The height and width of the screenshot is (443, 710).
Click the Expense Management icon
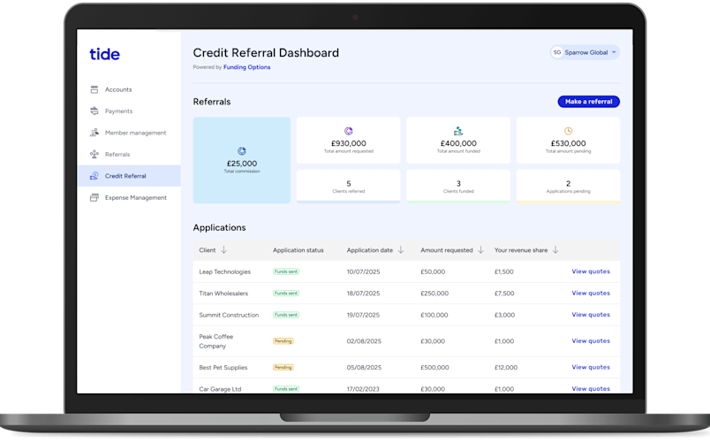pos(94,198)
